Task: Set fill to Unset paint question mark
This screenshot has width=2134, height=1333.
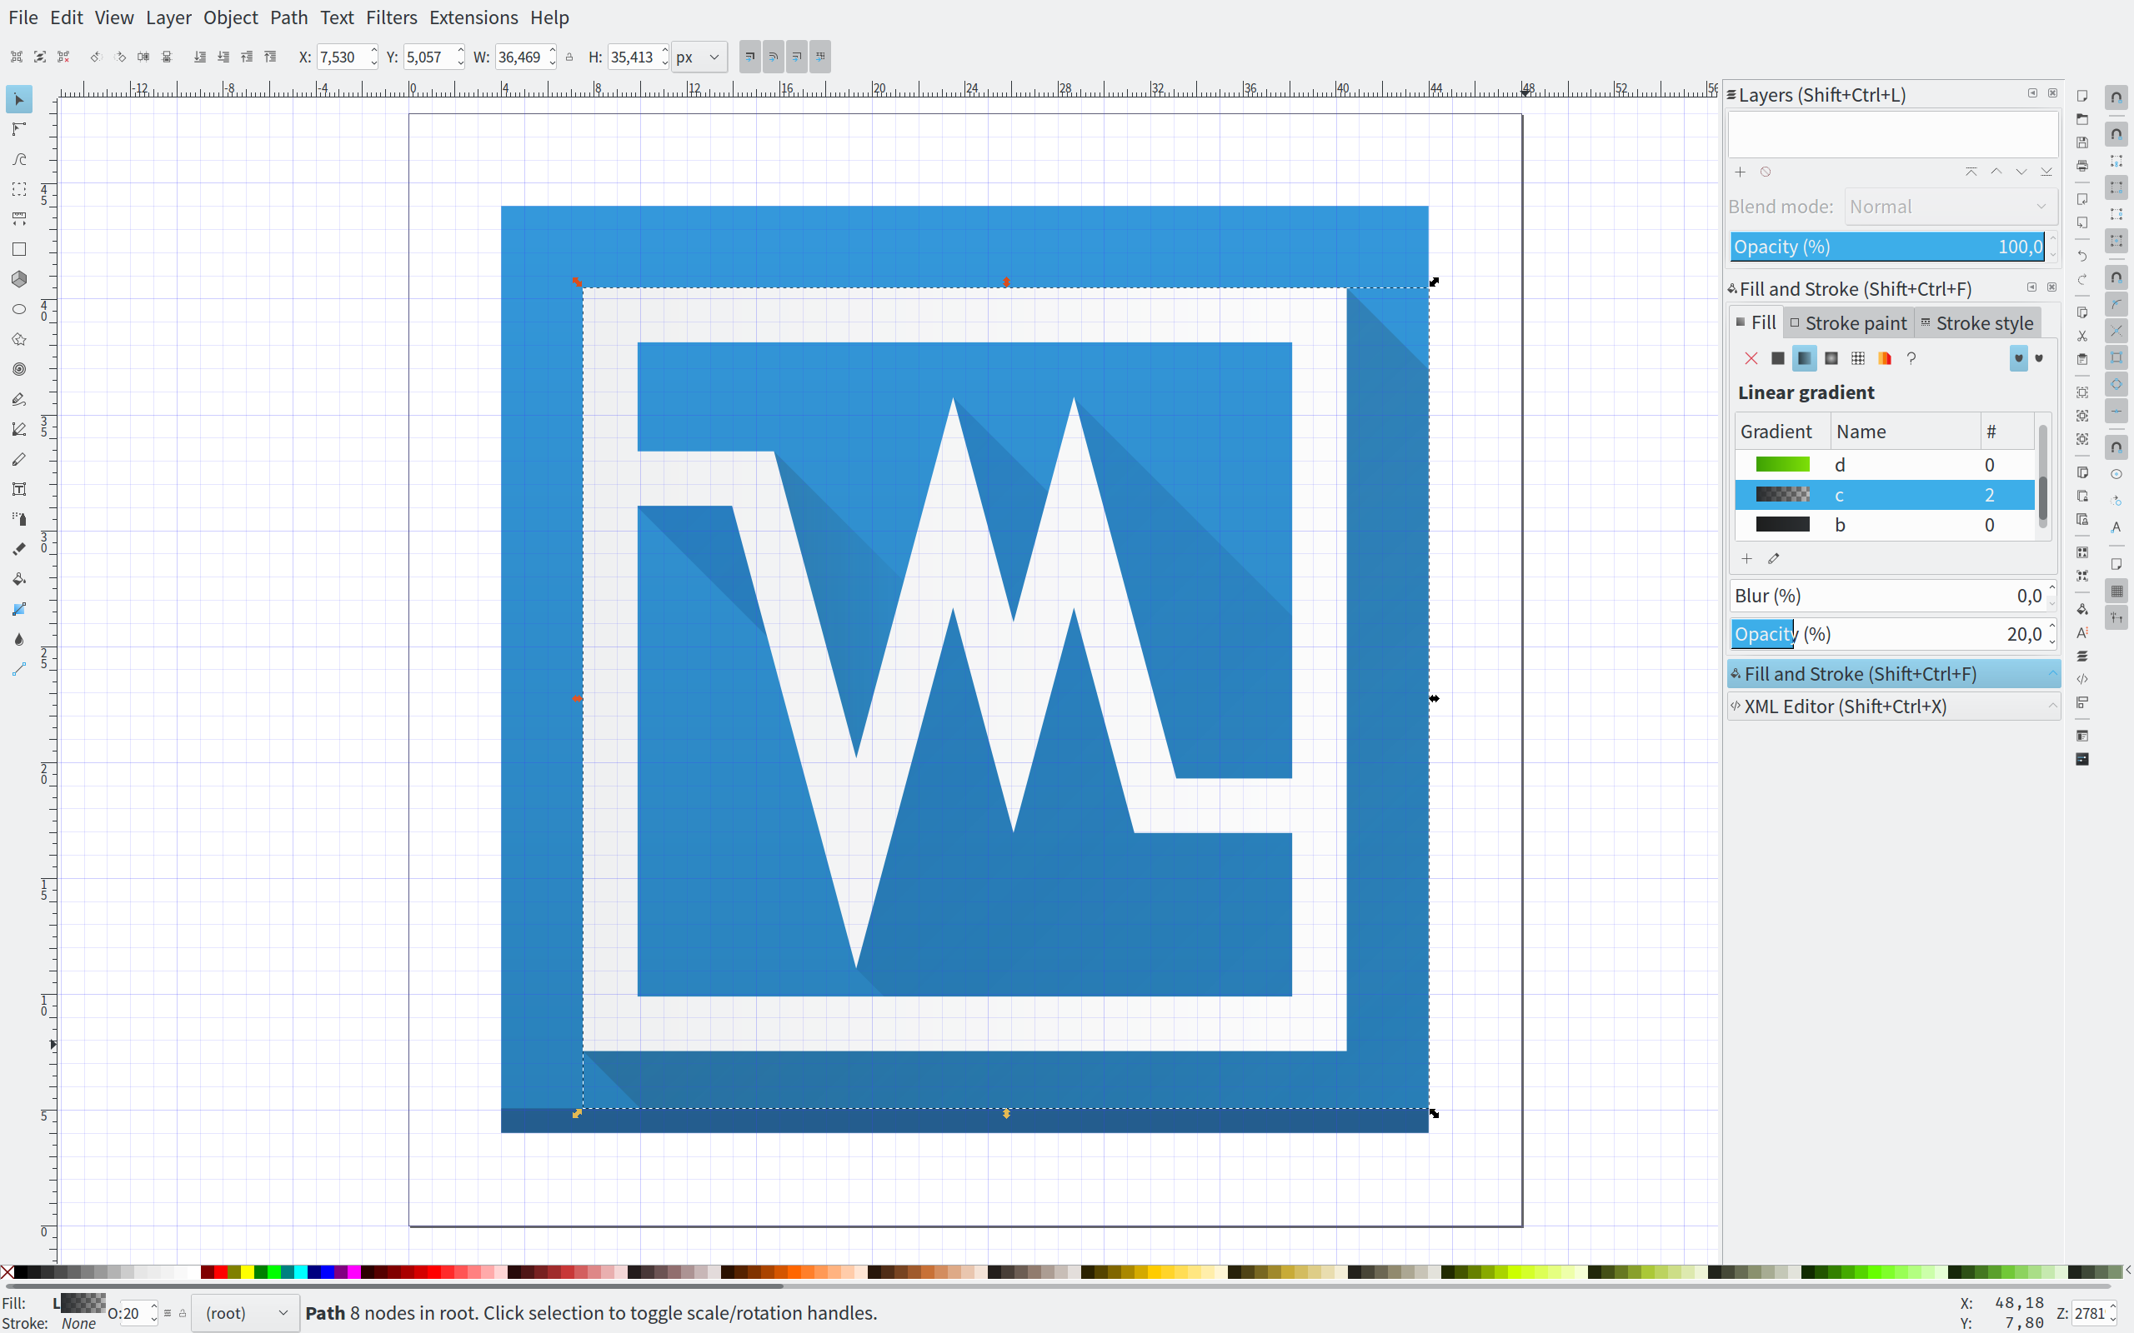Action: (x=1911, y=358)
